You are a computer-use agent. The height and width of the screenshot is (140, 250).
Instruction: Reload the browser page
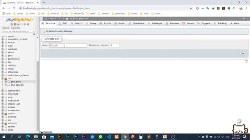[14, 9]
